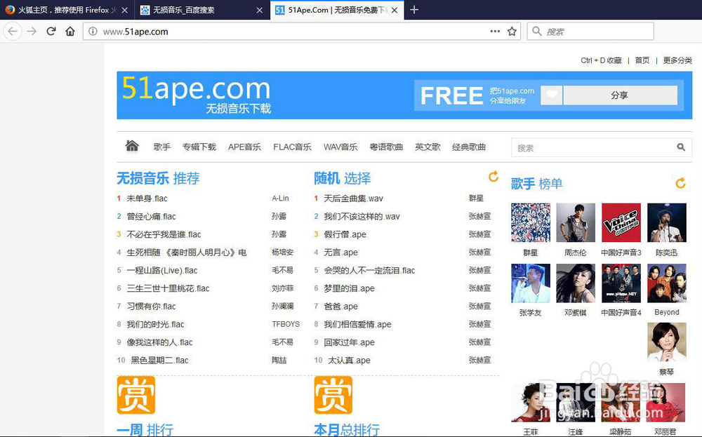
Task: Open 中国好声音3 thumbnail
Action: click(621, 223)
